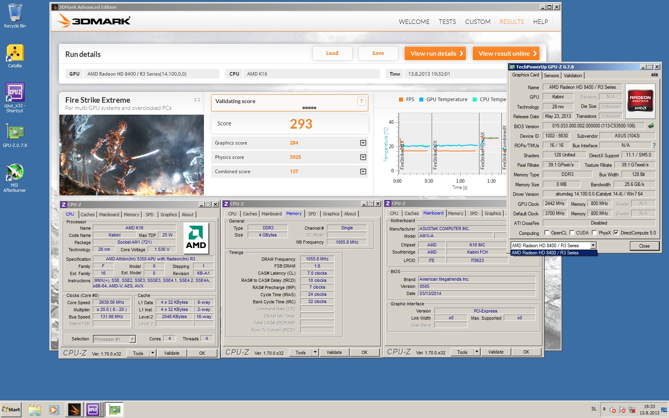Screen dimensions: 669x418
Task: Switch to the GPU-Z Validation tab
Action: (573, 76)
